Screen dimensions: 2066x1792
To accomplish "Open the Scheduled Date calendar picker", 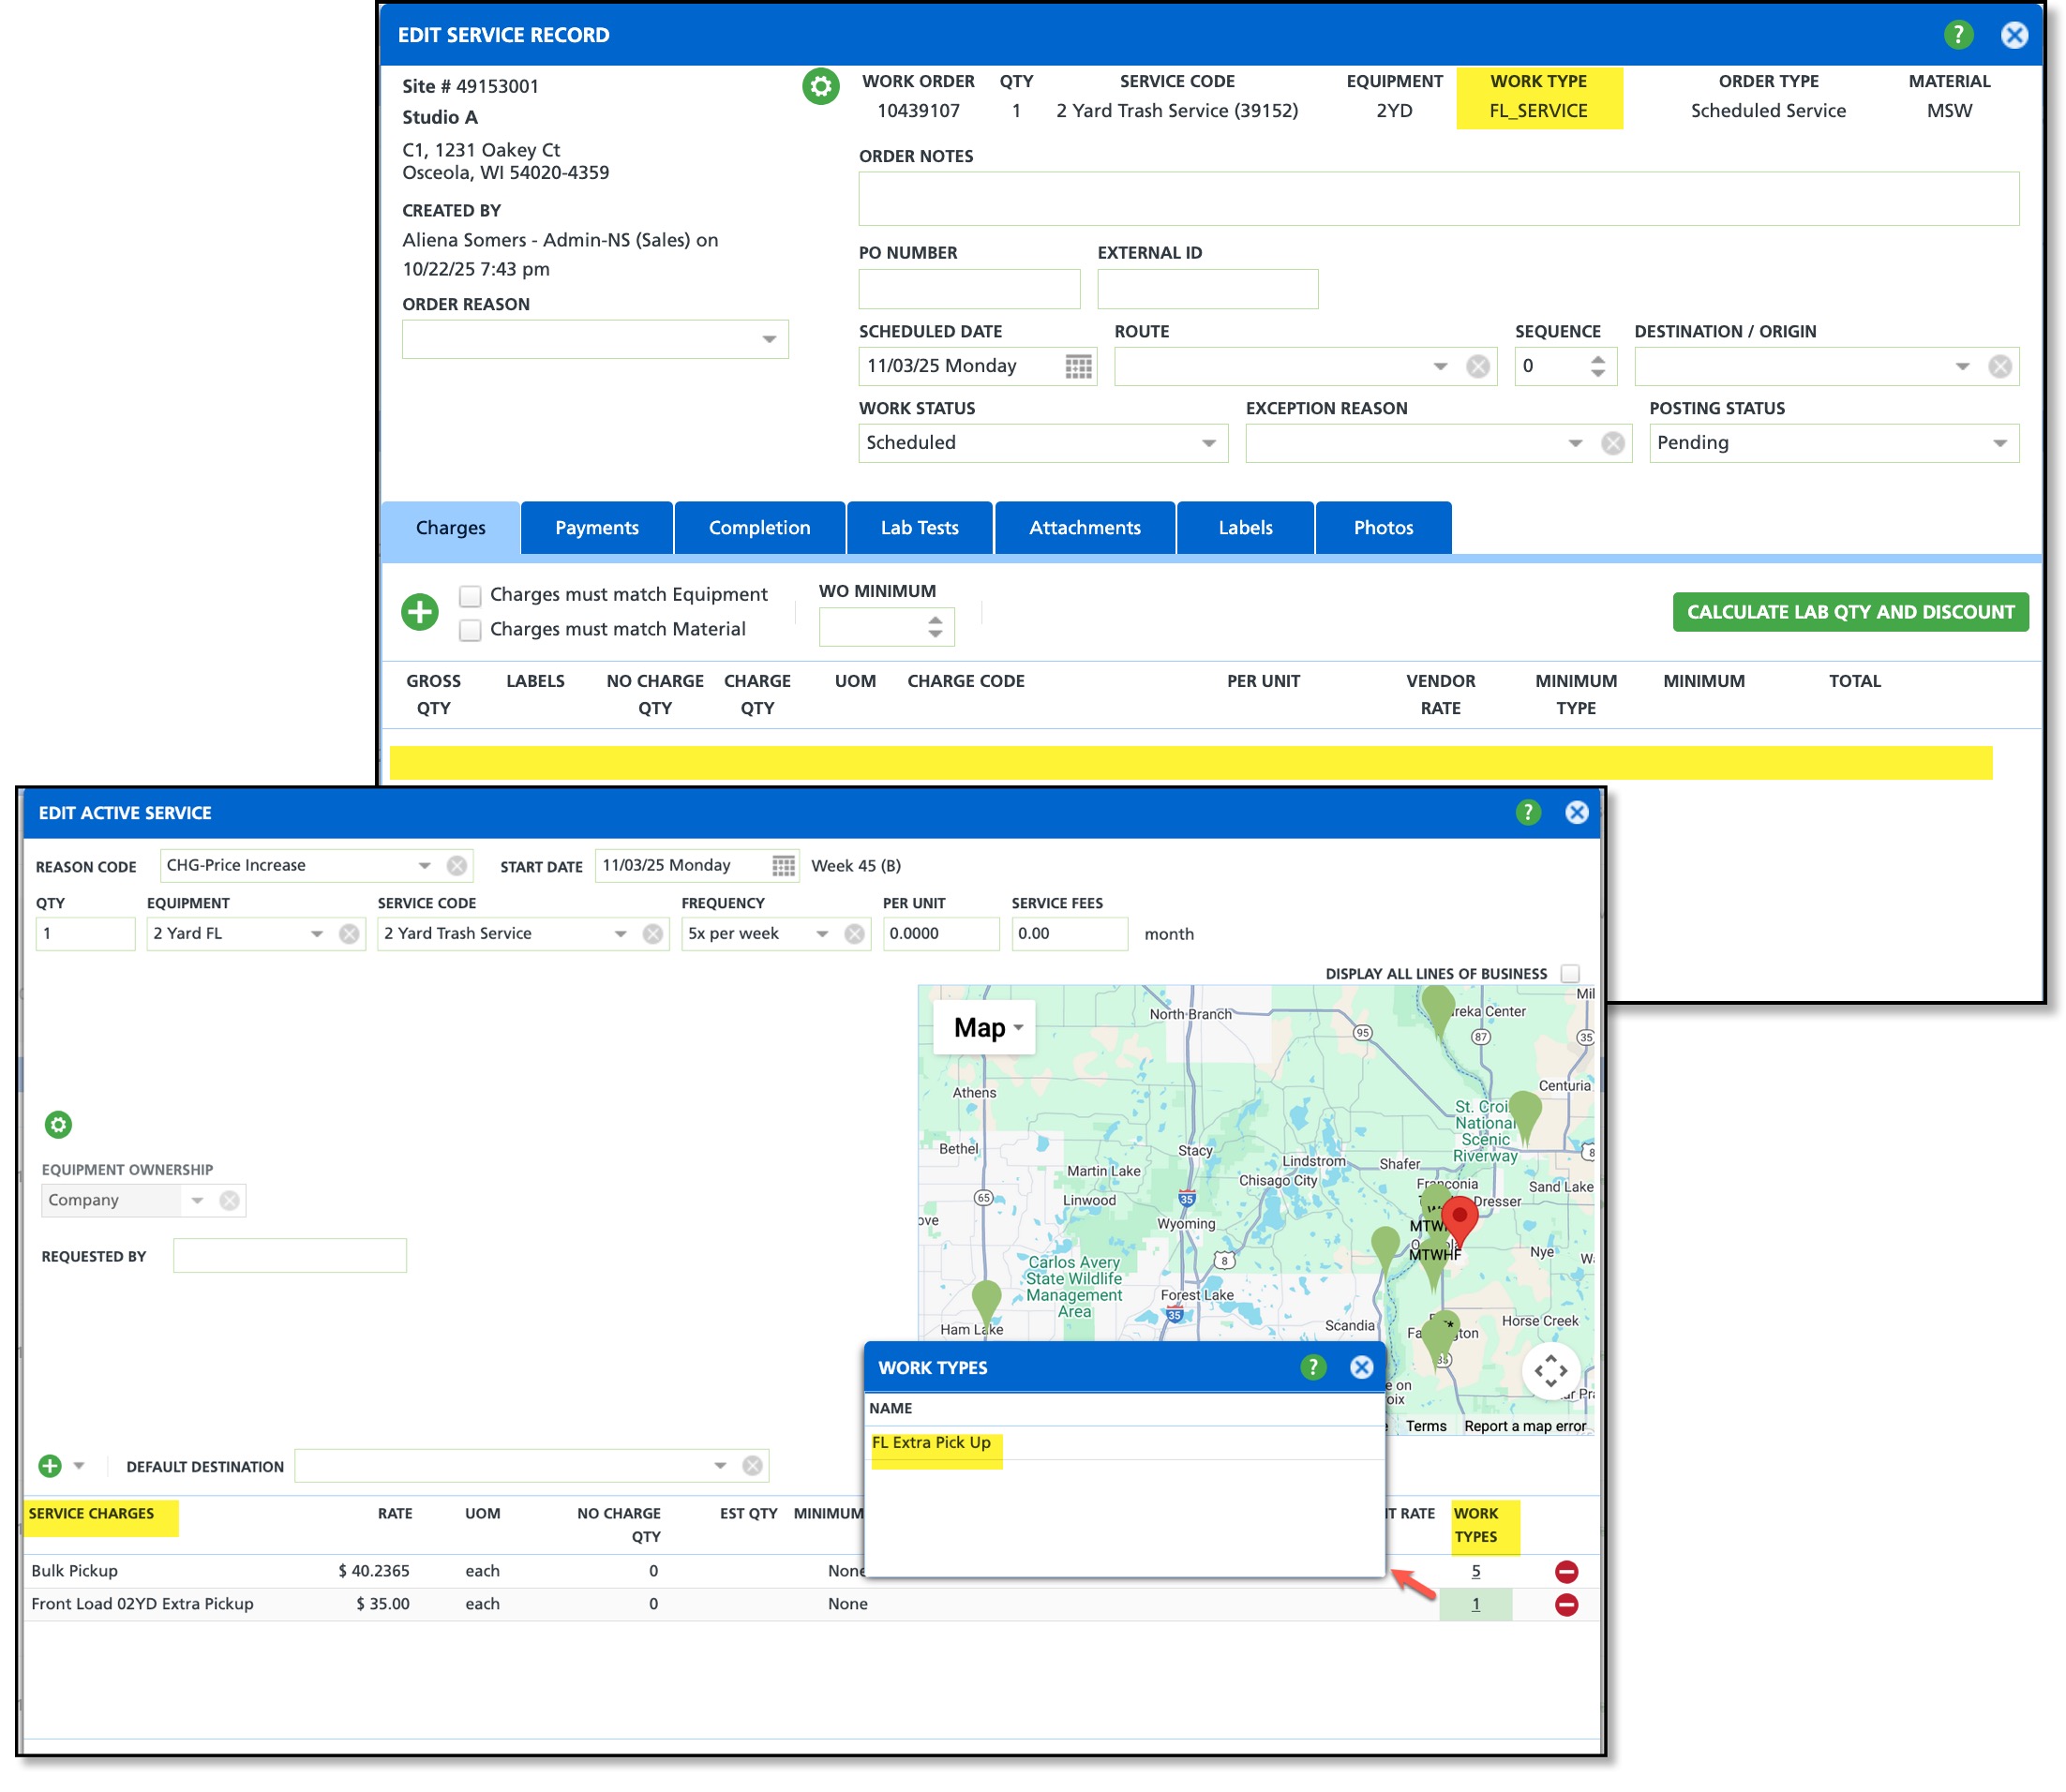I will pos(1078,366).
